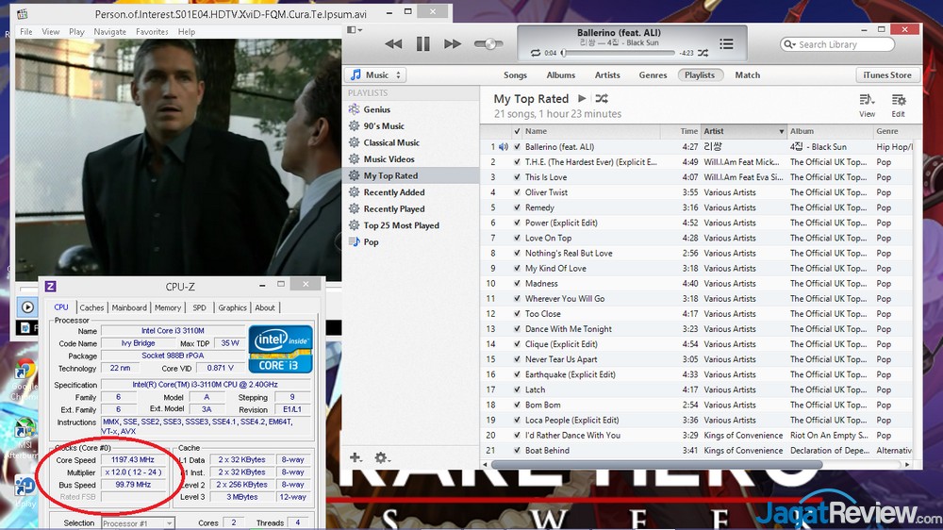The height and width of the screenshot is (530, 943).
Task: Open the Navigate menu in the video player
Action: (109, 32)
